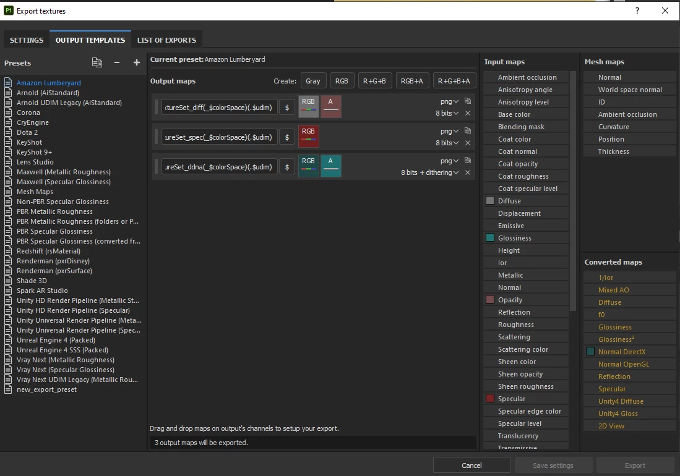The width and height of the screenshot is (680, 476).
Task: Create an RGB output map
Action: pos(342,81)
